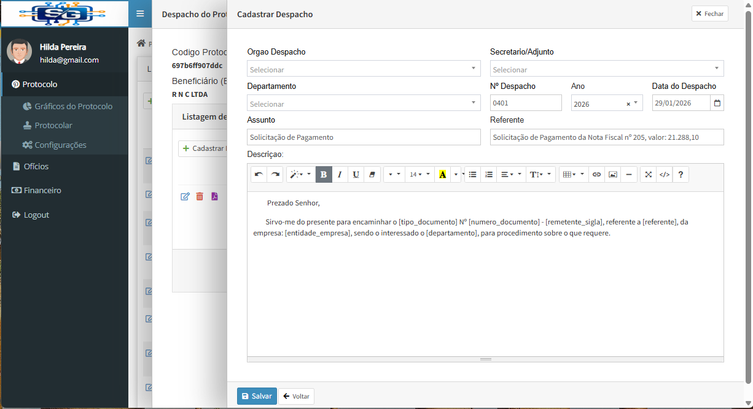Open the paragraph alignment dropdown
753x409 pixels.
click(x=511, y=174)
